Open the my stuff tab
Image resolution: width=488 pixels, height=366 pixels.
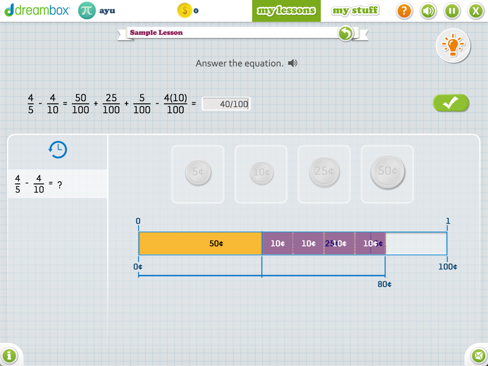(x=355, y=11)
